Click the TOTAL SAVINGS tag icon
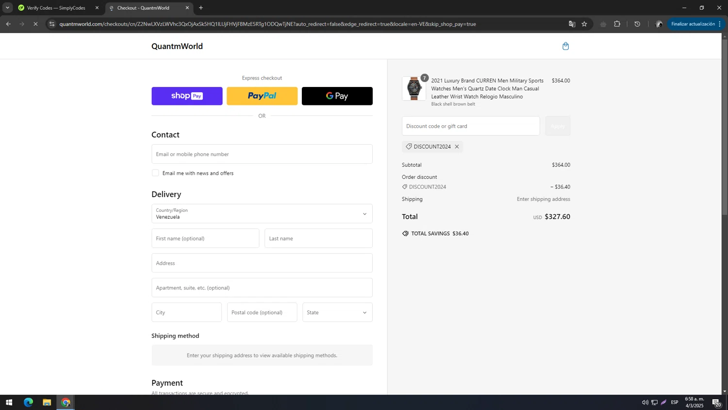Viewport: 728px width, 410px height. pyautogui.click(x=405, y=234)
